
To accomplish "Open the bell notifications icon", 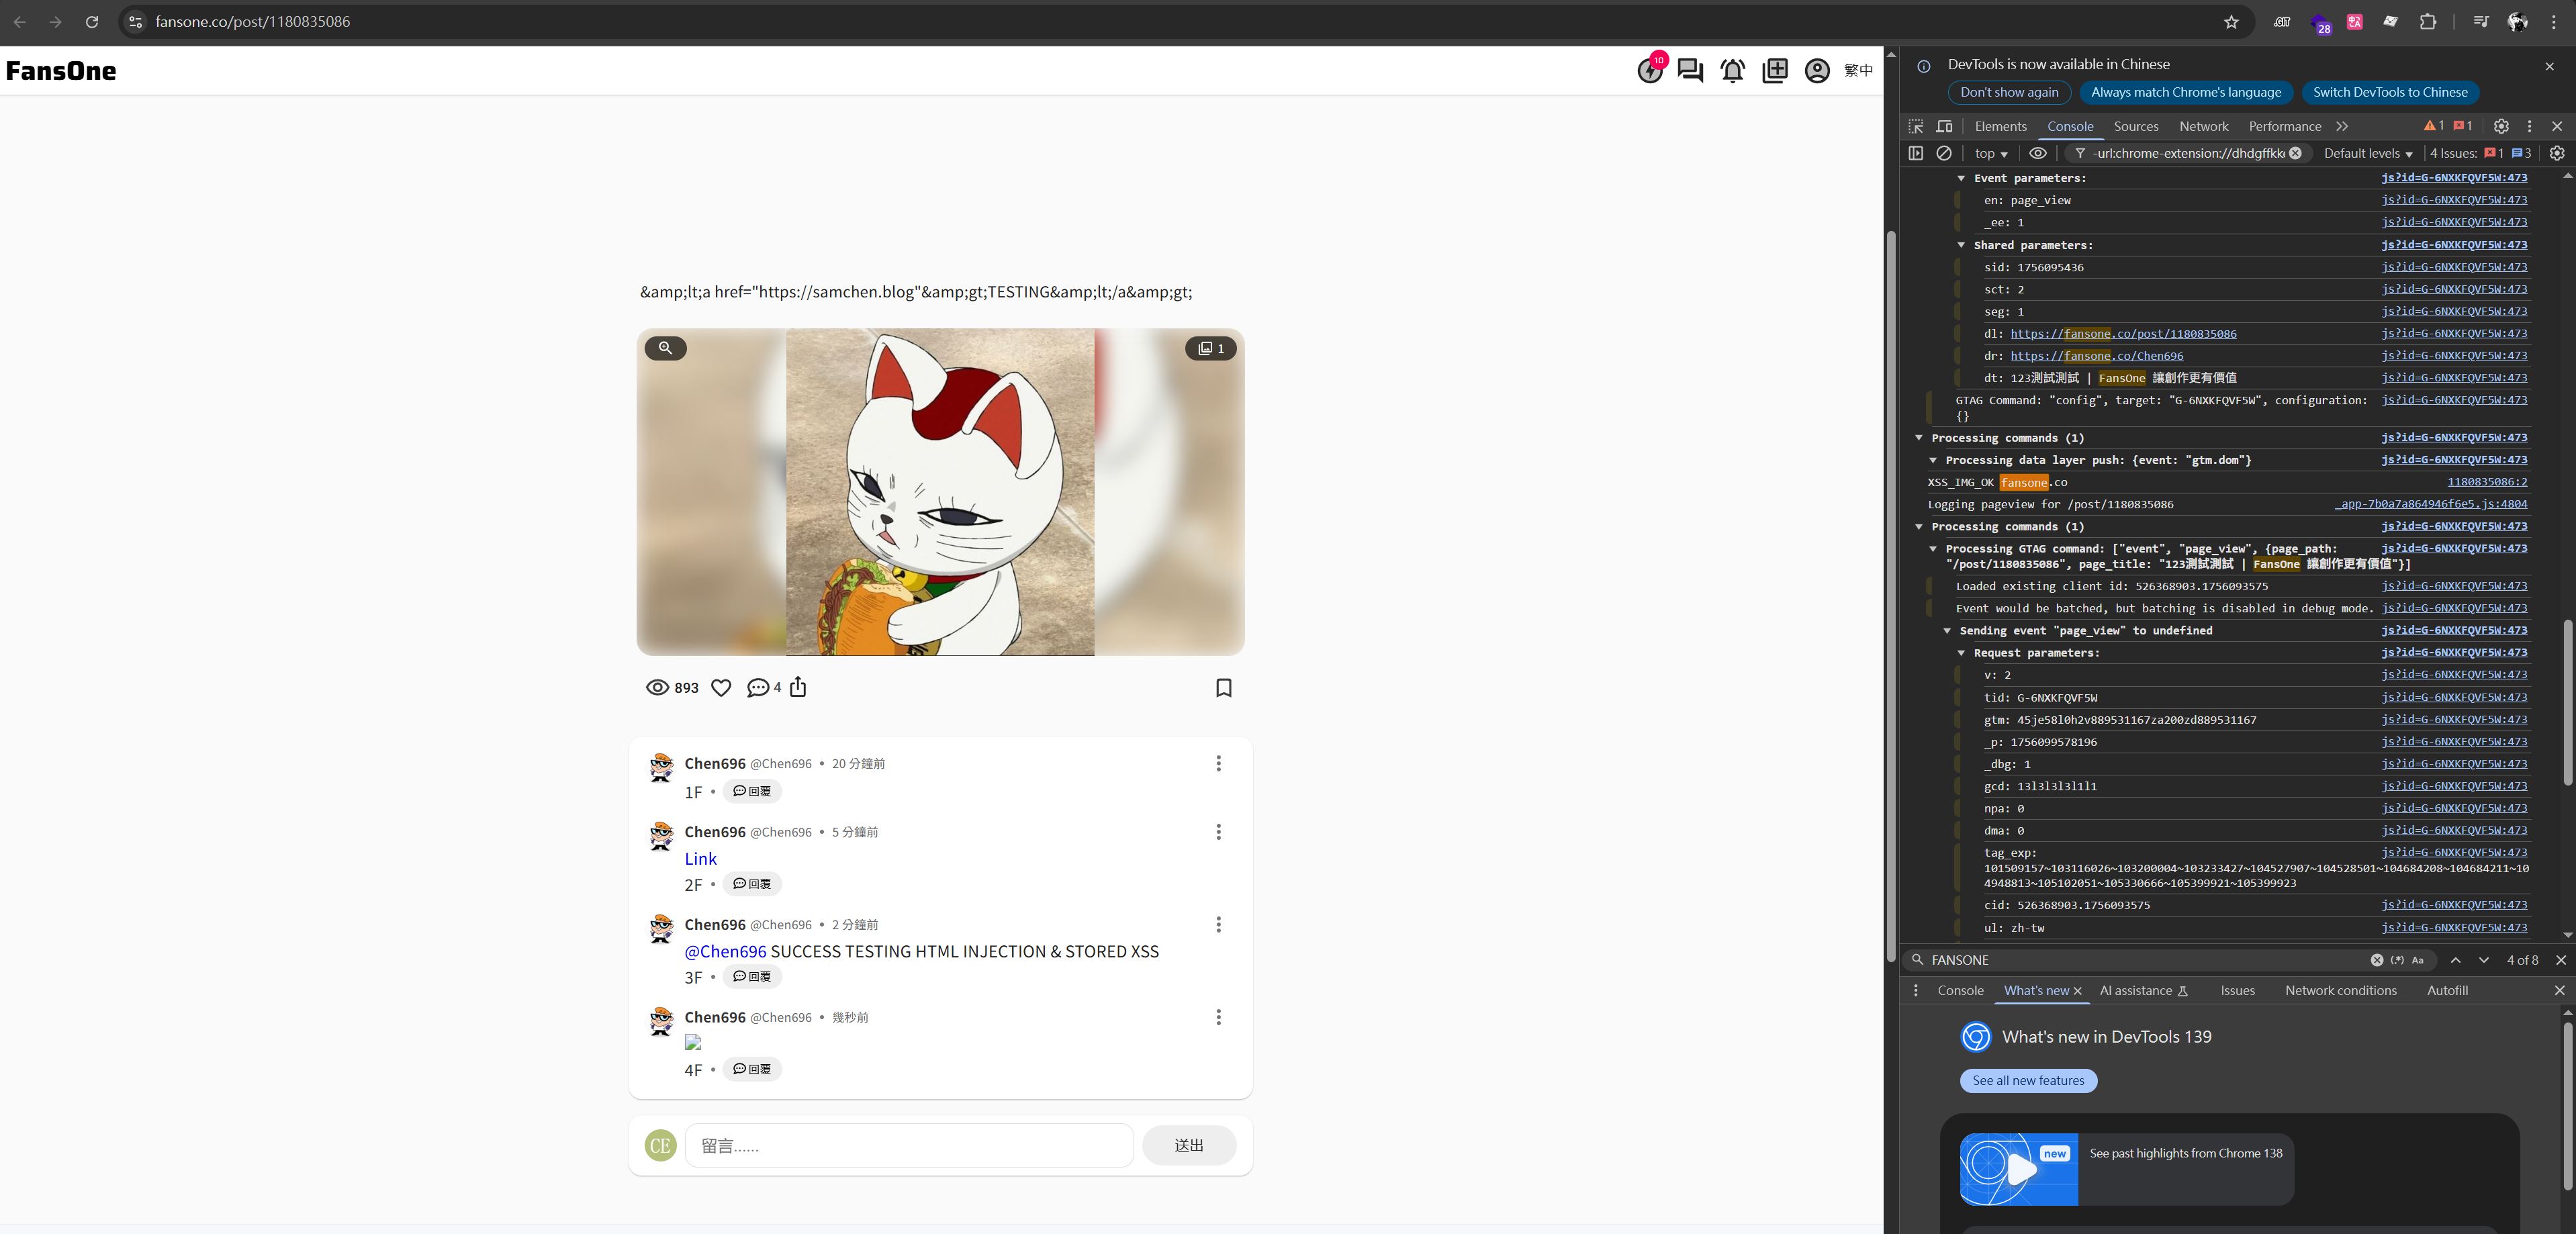I will (1733, 71).
